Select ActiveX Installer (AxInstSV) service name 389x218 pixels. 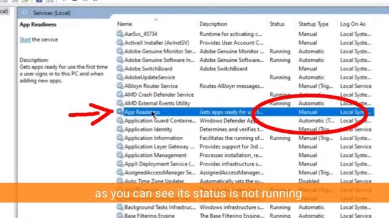157,43
